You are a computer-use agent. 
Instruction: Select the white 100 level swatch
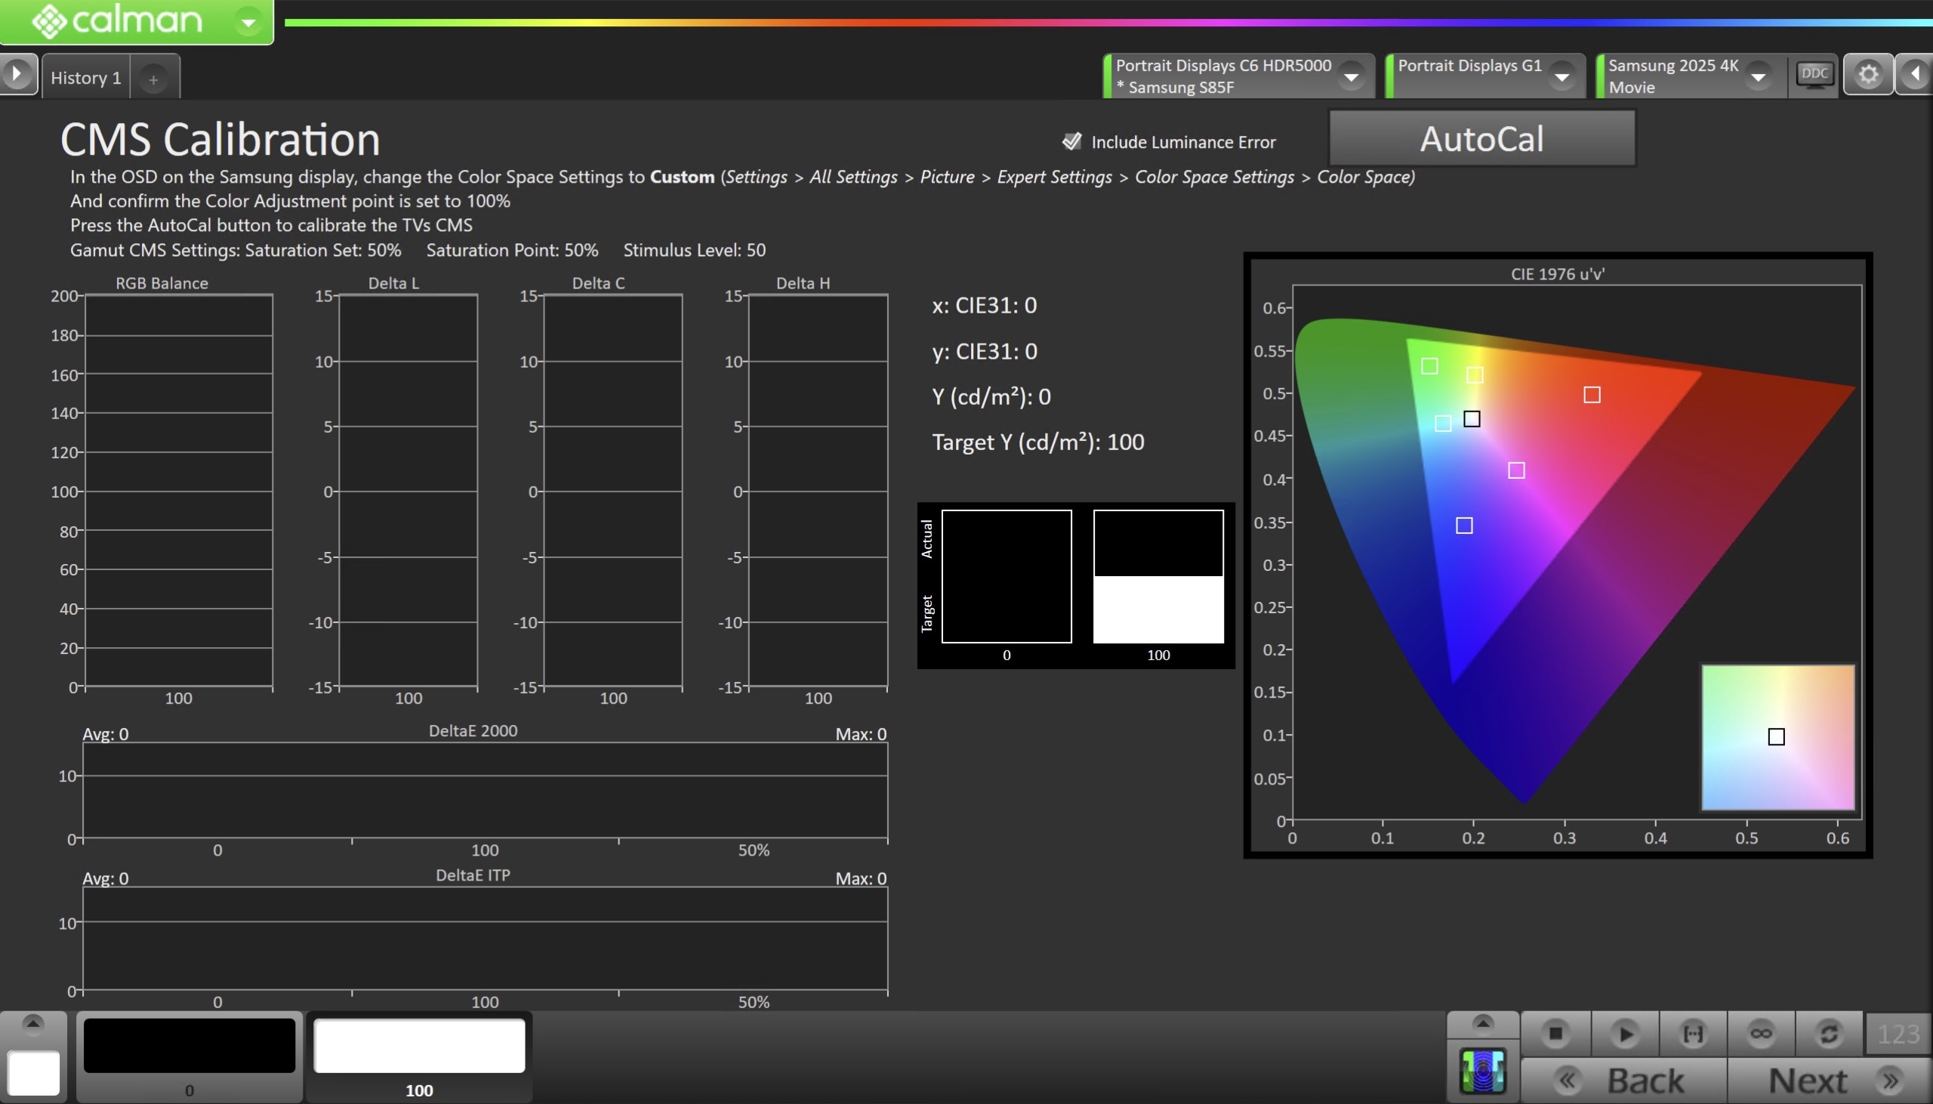pos(419,1047)
